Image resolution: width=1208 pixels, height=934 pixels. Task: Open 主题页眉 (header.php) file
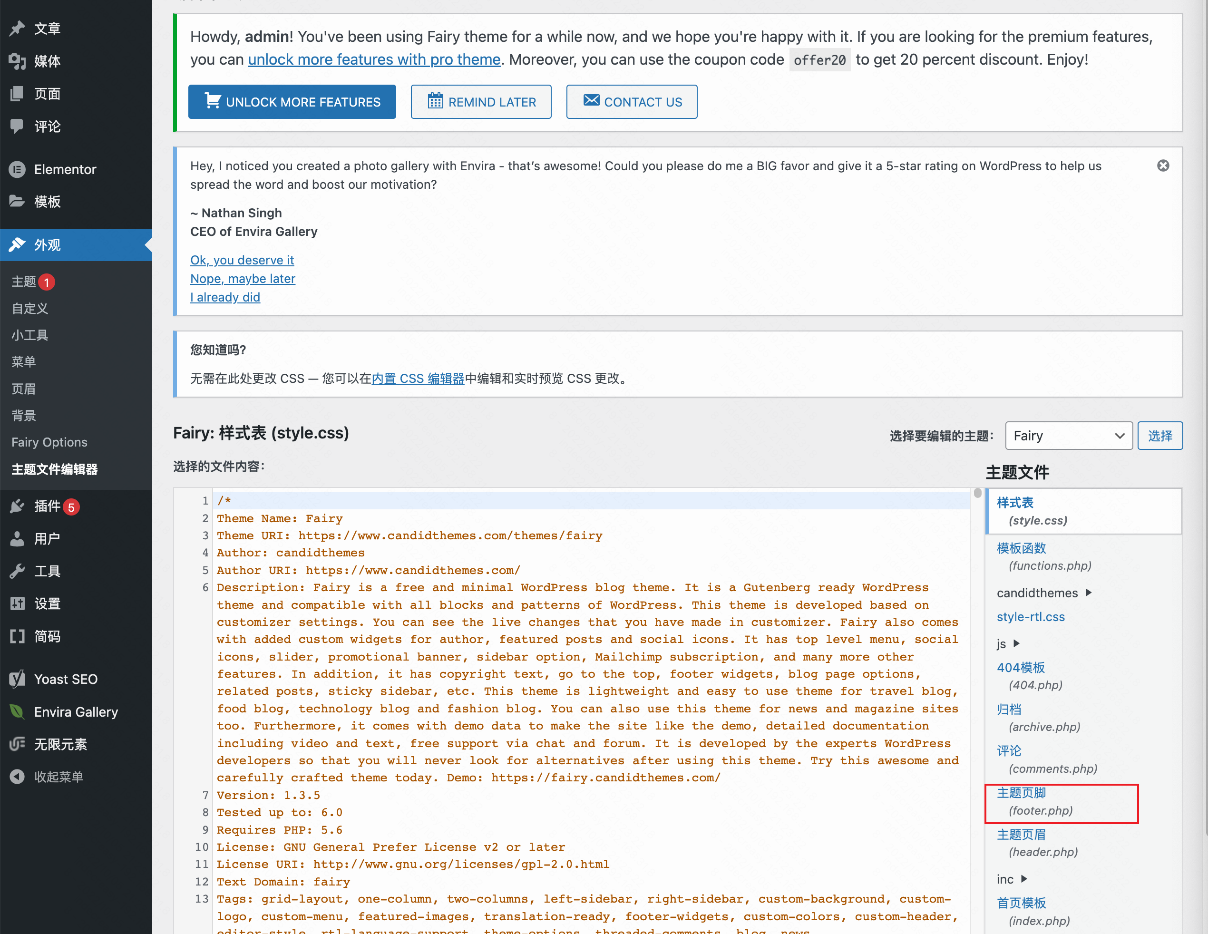(1037, 843)
